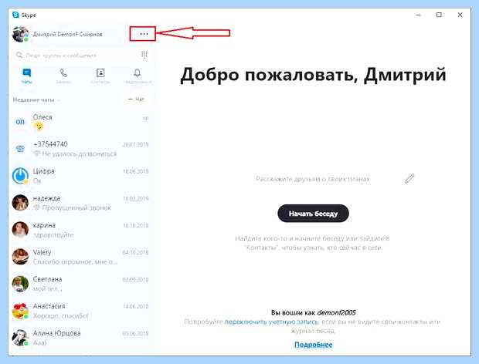Click карина's avatar photo
The width and height of the screenshot is (479, 364).
(x=20, y=230)
